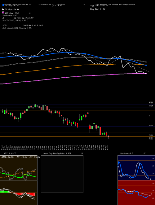155x205 pixels.
Task: Select the '200 Day = 78.8' legend text
Action: click(x=12, y=13)
